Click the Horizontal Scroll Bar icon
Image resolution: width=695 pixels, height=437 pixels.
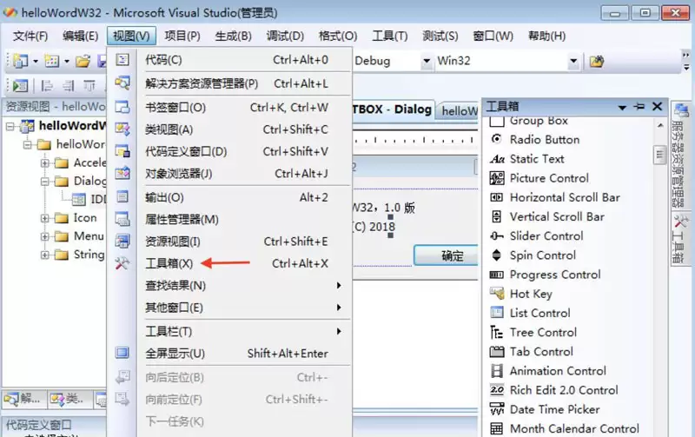tap(496, 197)
